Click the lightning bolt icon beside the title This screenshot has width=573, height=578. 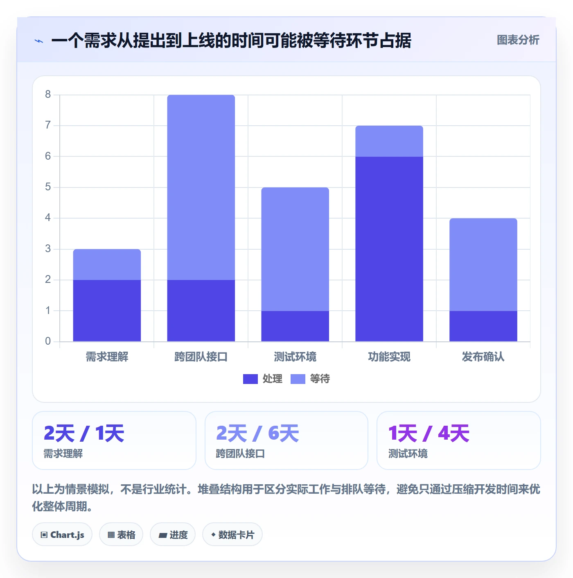click(39, 41)
